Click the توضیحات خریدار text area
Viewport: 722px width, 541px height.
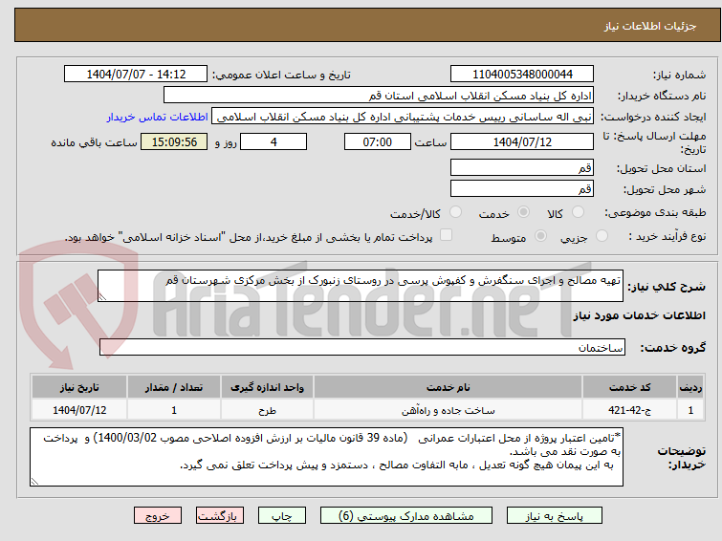click(x=326, y=457)
